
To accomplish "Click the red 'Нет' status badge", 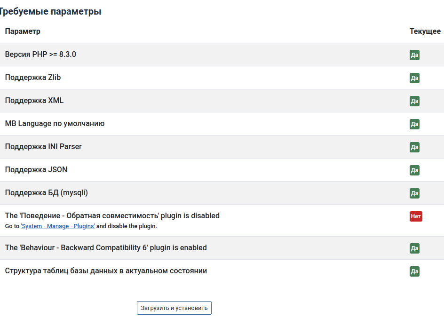I will coord(416,216).
